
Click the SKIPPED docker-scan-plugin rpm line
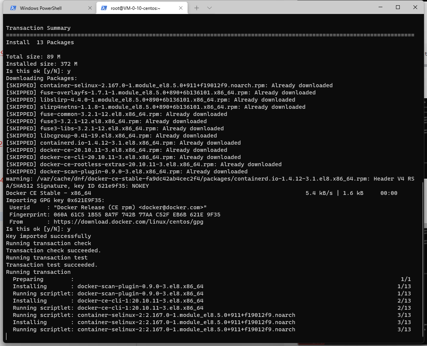pyautogui.click(x=127, y=171)
